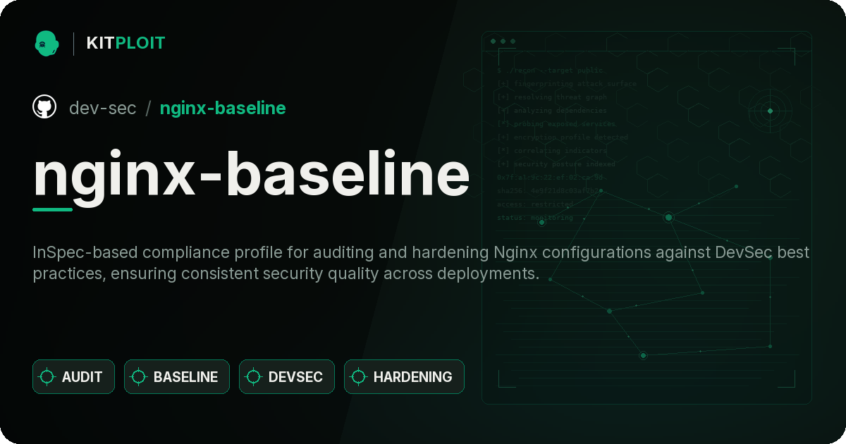Click the crosshair icon in BASELINE tag
This screenshot has height=444, width=846.
click(139, 377)
